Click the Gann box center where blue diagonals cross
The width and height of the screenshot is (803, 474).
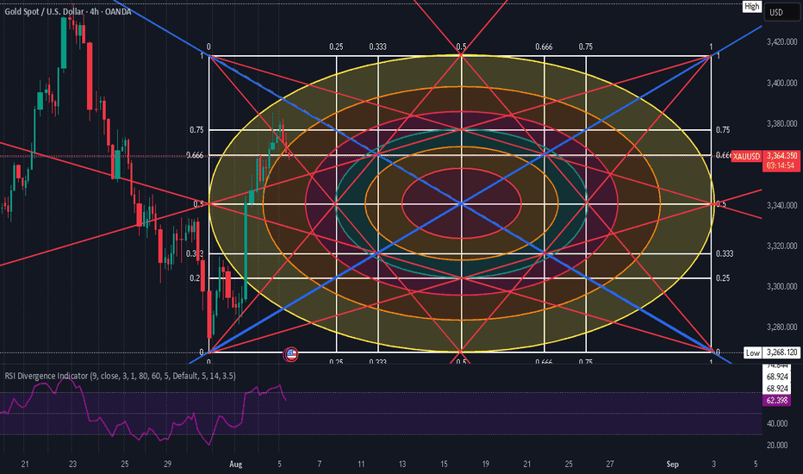pyautogui.click(x=462, y=204)
